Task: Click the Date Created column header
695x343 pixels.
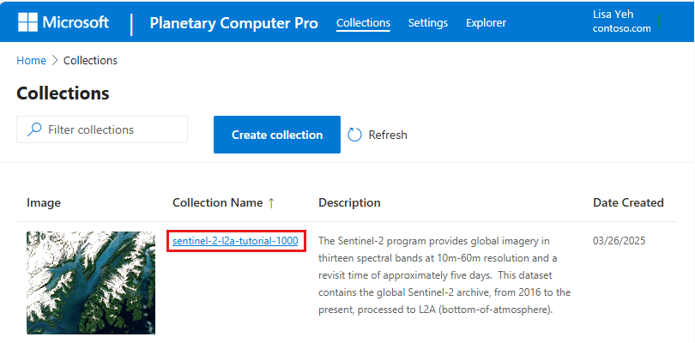Action: tap(628, 203)
